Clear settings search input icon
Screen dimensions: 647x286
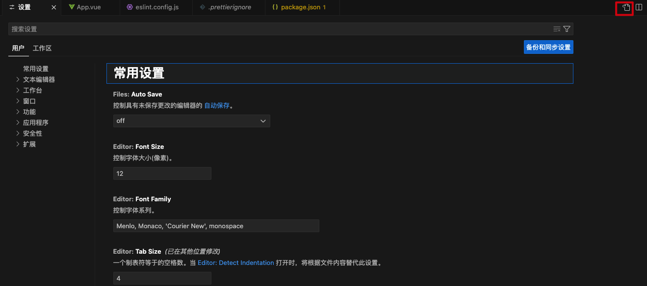557,29
